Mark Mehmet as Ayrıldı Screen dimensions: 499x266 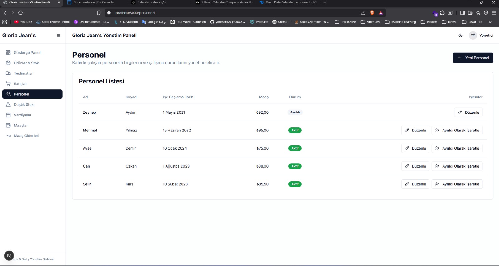(457, 131)
